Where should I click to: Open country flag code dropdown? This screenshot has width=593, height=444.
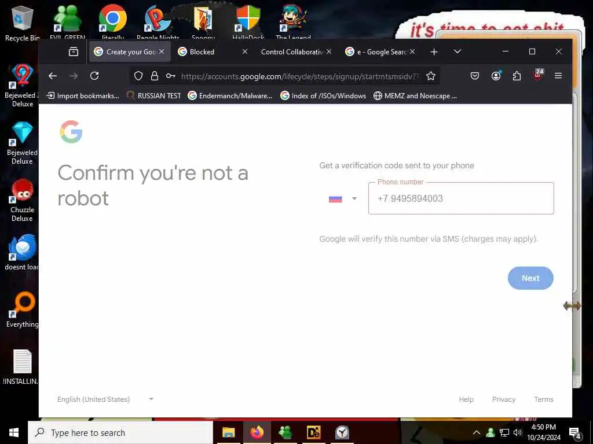[343, 199]
